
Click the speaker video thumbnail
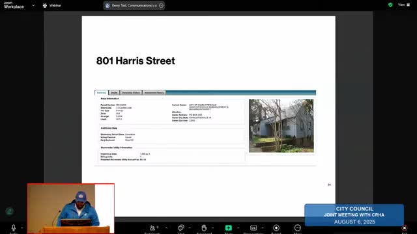click(71, 209)
